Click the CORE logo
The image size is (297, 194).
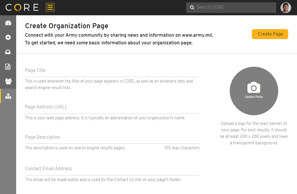tap(22, 7)
